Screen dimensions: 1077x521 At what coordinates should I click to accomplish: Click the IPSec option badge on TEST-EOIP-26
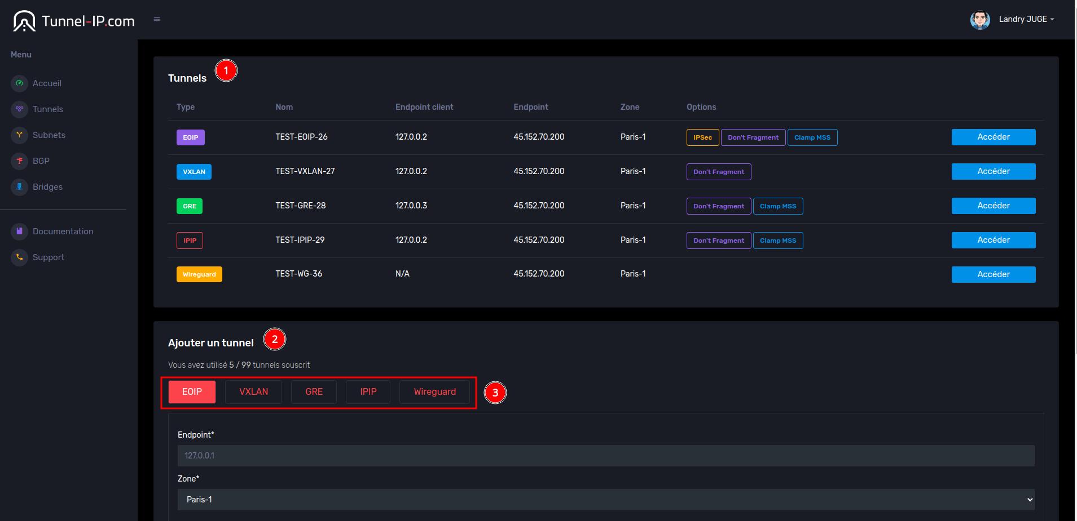[x=702, y=137]
